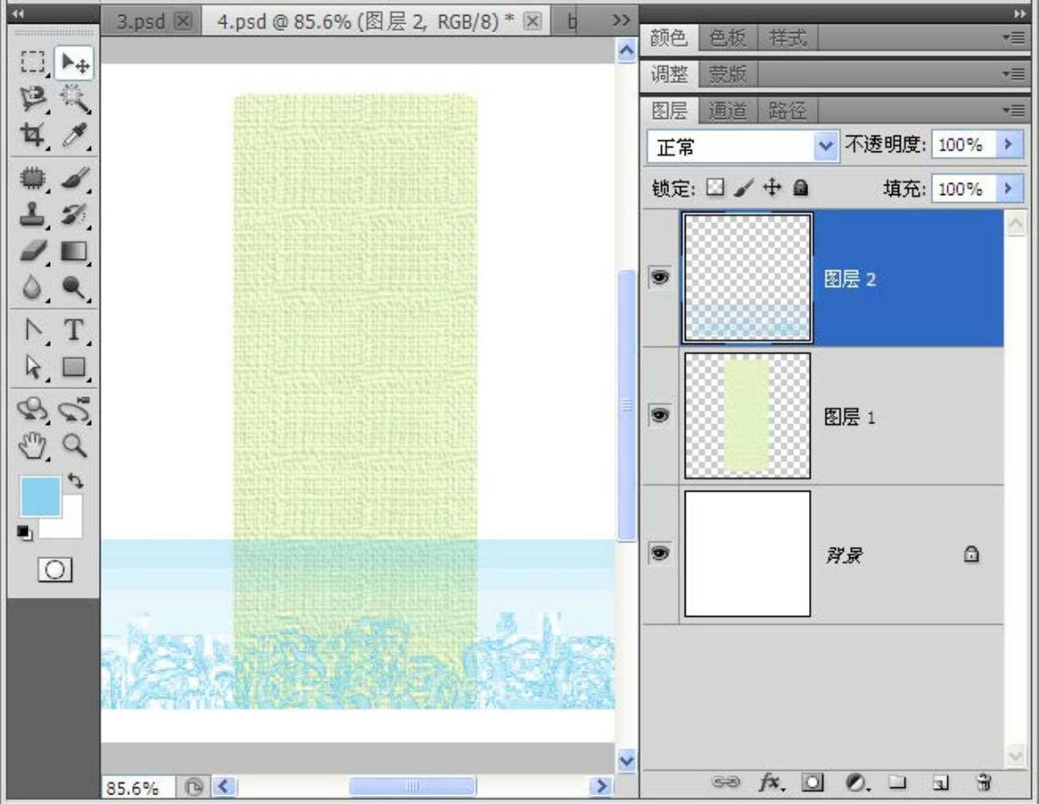Toggle Quick Mask mode button
The width and height of the screenshot is (1039, 804).
(54, 570)
